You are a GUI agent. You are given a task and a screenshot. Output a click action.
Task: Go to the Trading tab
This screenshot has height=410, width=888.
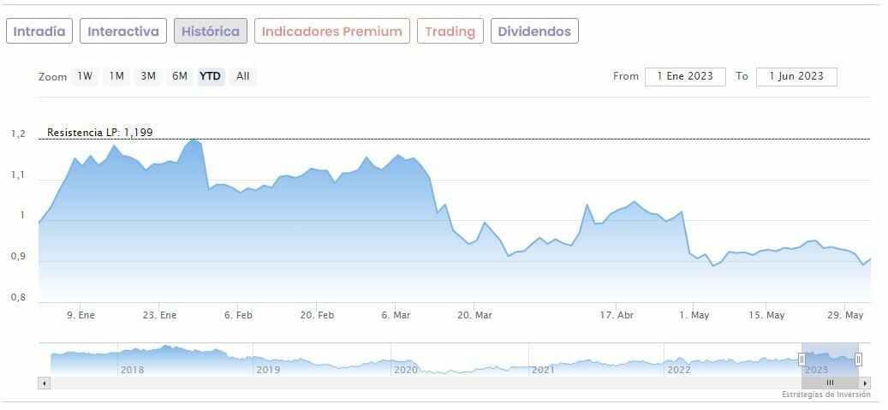click(x=450, y=32)
